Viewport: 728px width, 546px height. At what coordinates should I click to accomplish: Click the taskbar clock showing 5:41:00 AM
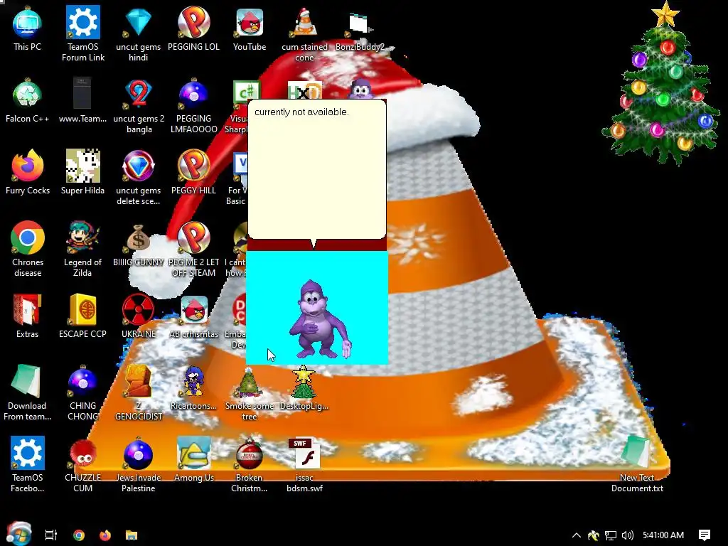[x=663, y=535]
